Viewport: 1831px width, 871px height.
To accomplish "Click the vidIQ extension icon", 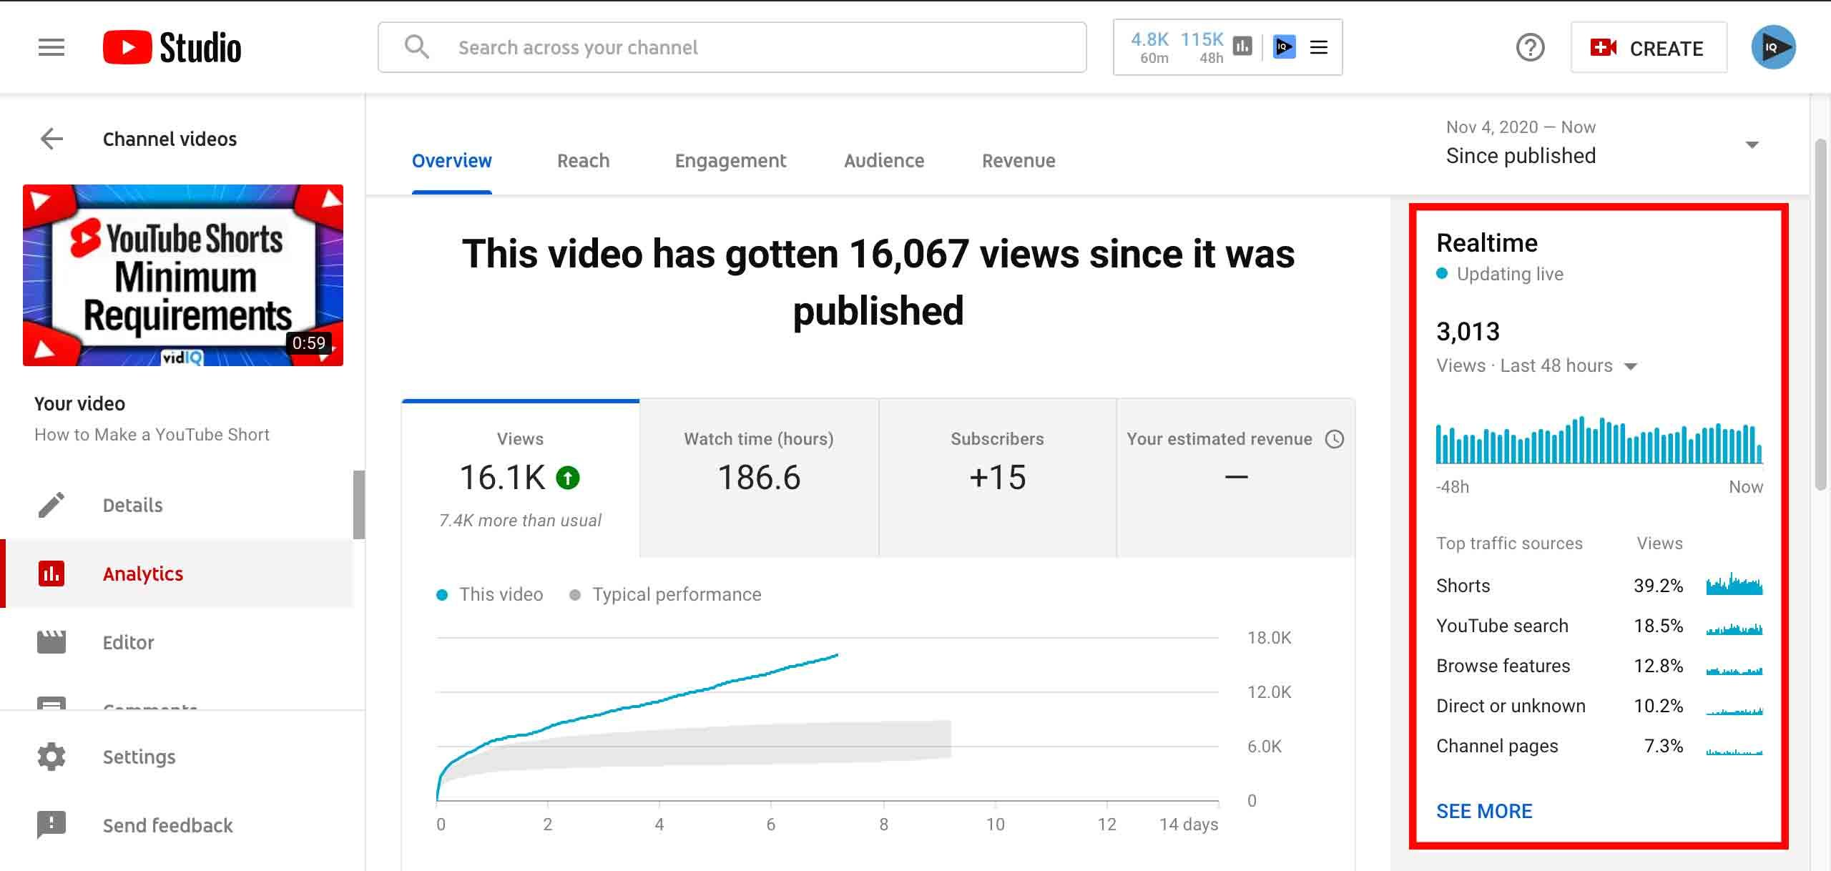I will pyautogui.click(x=1284, y=47).
